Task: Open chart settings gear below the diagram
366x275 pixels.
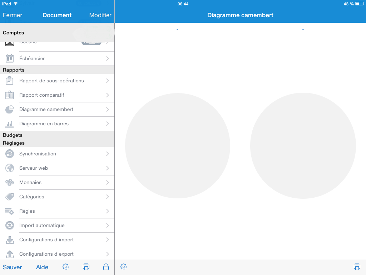Action: [124, 267]
